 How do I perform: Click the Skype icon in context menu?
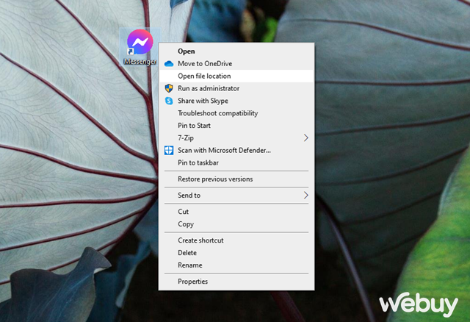coord(168,101)
